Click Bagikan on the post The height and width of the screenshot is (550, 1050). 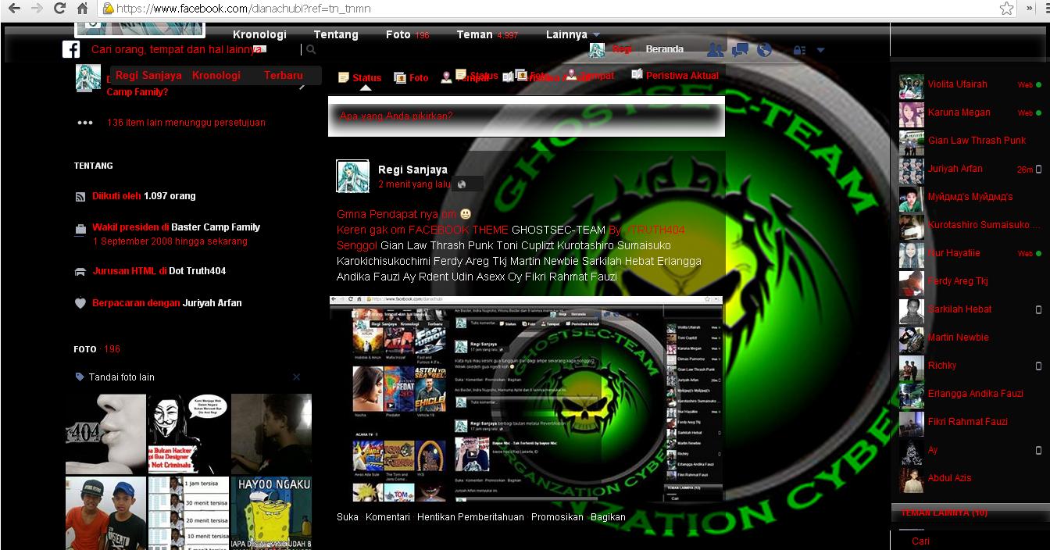pyautogui.click(x=608, y=517)
